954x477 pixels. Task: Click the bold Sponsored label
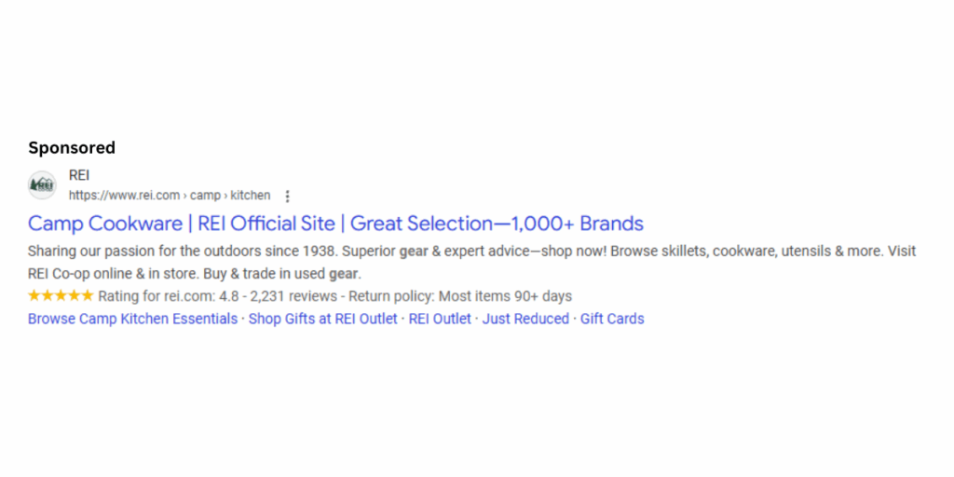pyautogui.click(x=72, y=148)
